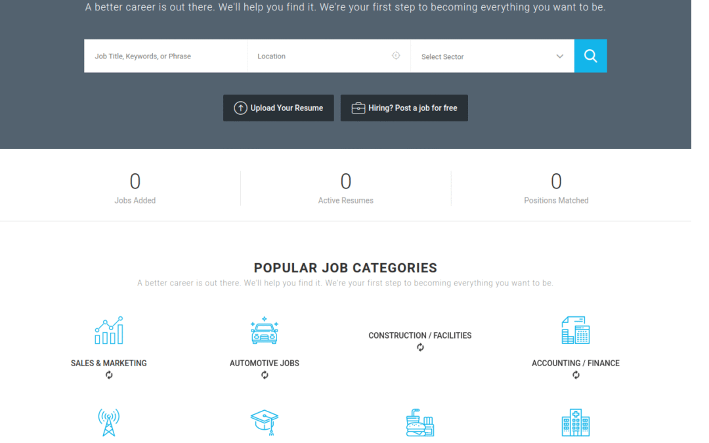The height and width of the screenshot is (443, 709).
Task: Open the Automotive Jobs category label
Action: [x=265, y=363]
